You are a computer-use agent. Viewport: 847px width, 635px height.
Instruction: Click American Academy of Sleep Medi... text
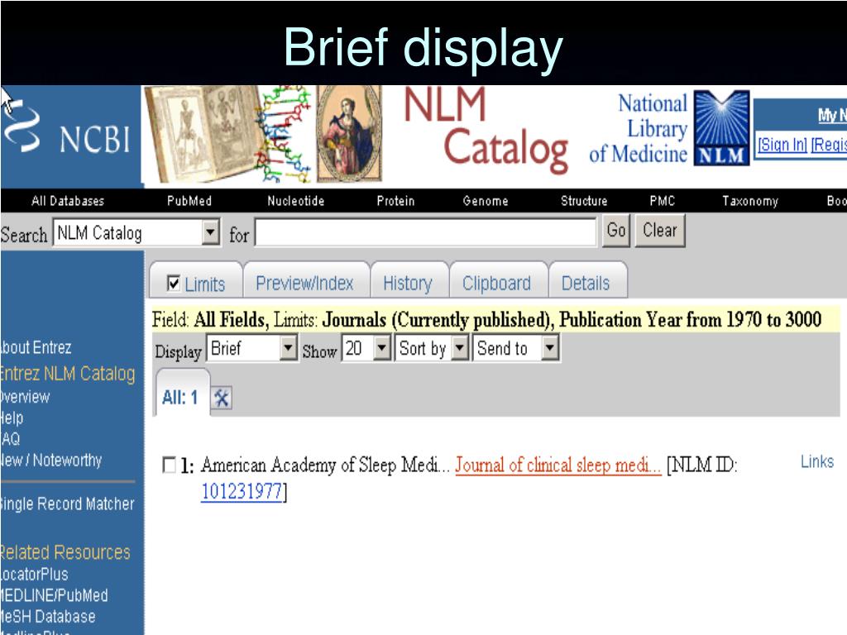coord(325,465)
